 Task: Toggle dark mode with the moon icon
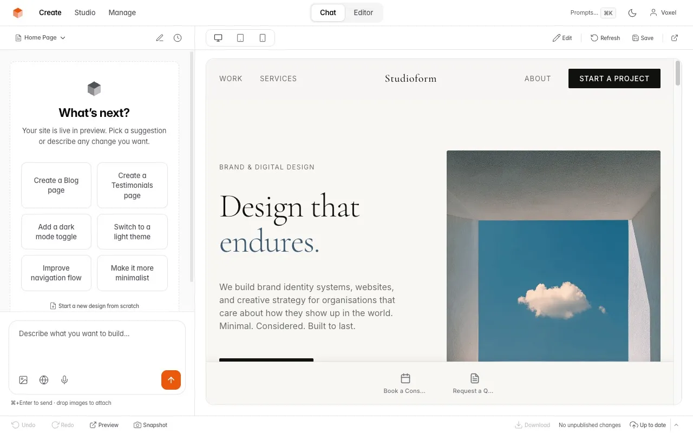[632, 12]
